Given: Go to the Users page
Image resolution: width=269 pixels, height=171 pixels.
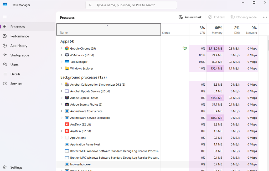Looking at the screenshot, I should (x=28, y=65).
